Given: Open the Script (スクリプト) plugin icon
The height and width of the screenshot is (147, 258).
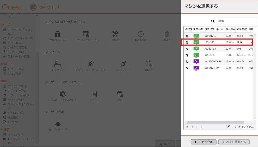Looking at the screenshot, I should coord(58,64).
